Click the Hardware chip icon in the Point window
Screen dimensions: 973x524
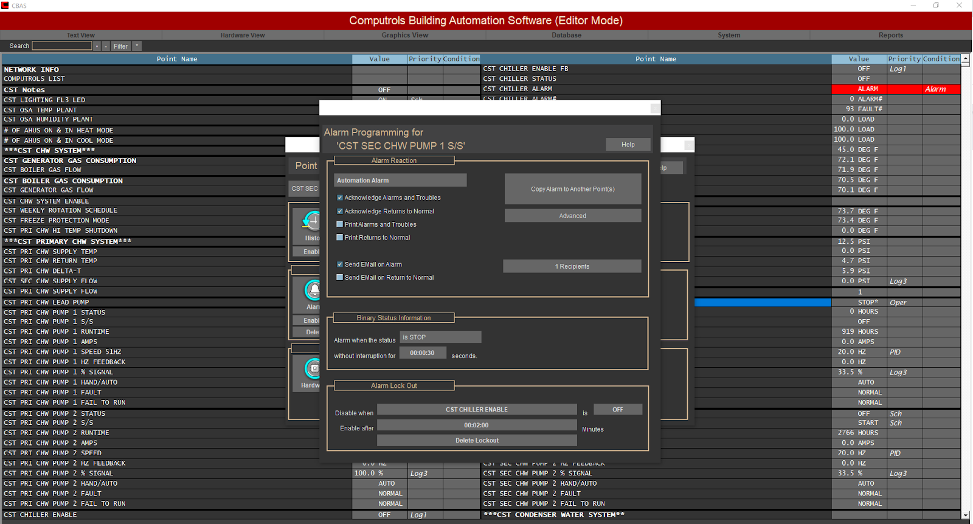click(313, 368)
